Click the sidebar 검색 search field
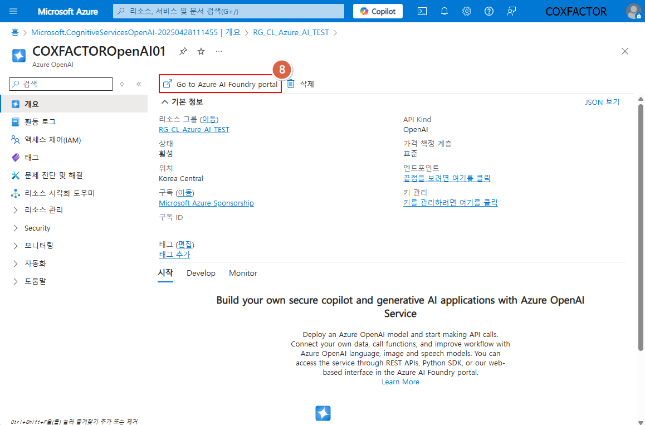The height and width of the screenshot is (425, 645). pos(61,84)
